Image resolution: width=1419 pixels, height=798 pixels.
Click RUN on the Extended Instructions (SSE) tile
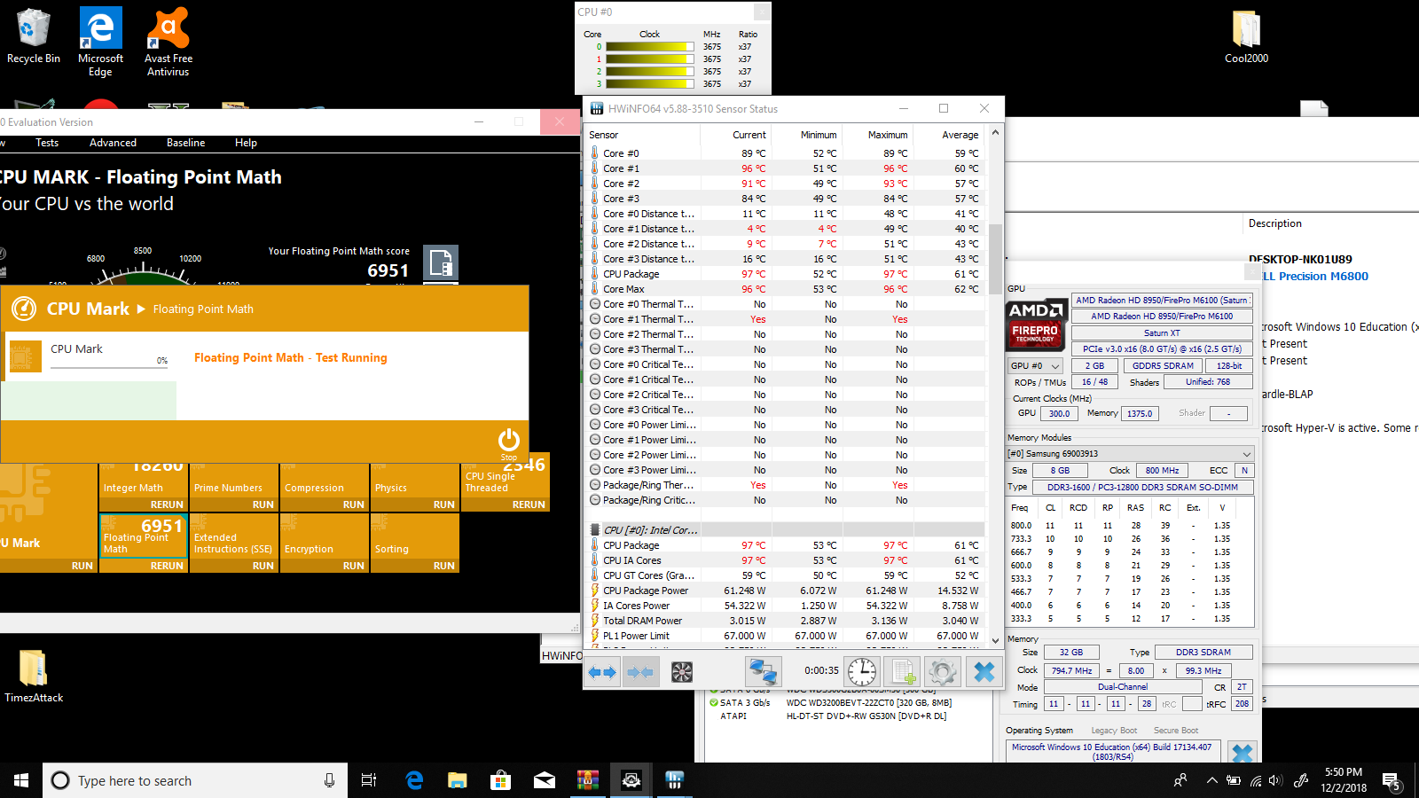click(263, 566)
